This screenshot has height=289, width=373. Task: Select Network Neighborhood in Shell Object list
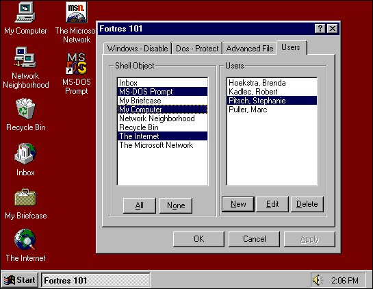(162, 118)
